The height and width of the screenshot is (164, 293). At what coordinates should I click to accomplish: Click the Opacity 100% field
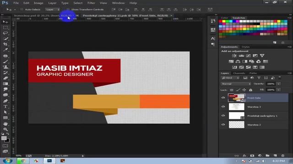click(271, 84)
